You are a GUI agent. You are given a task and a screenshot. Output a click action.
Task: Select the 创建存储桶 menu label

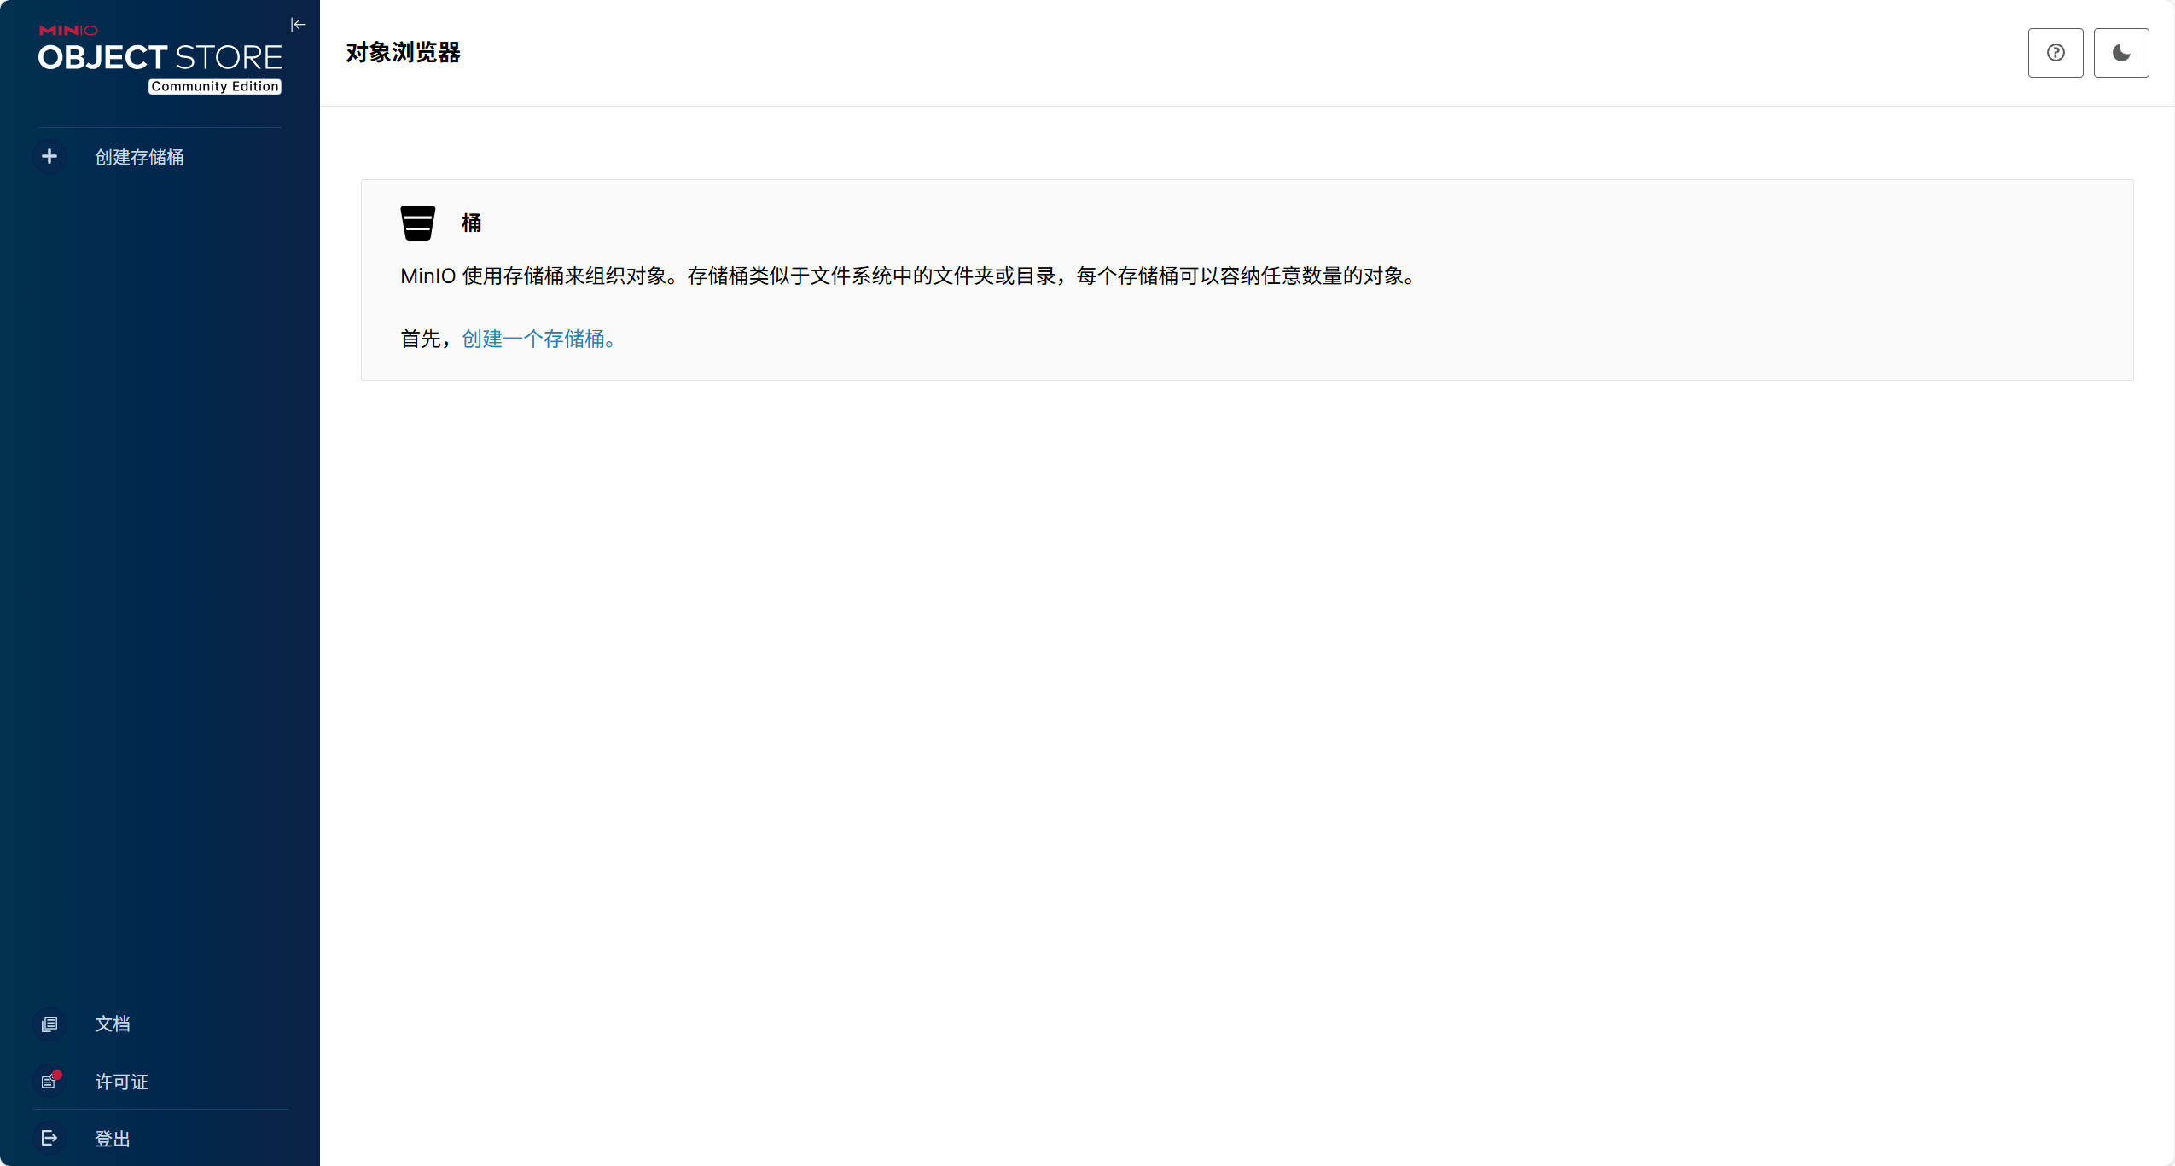coord(139,157)
